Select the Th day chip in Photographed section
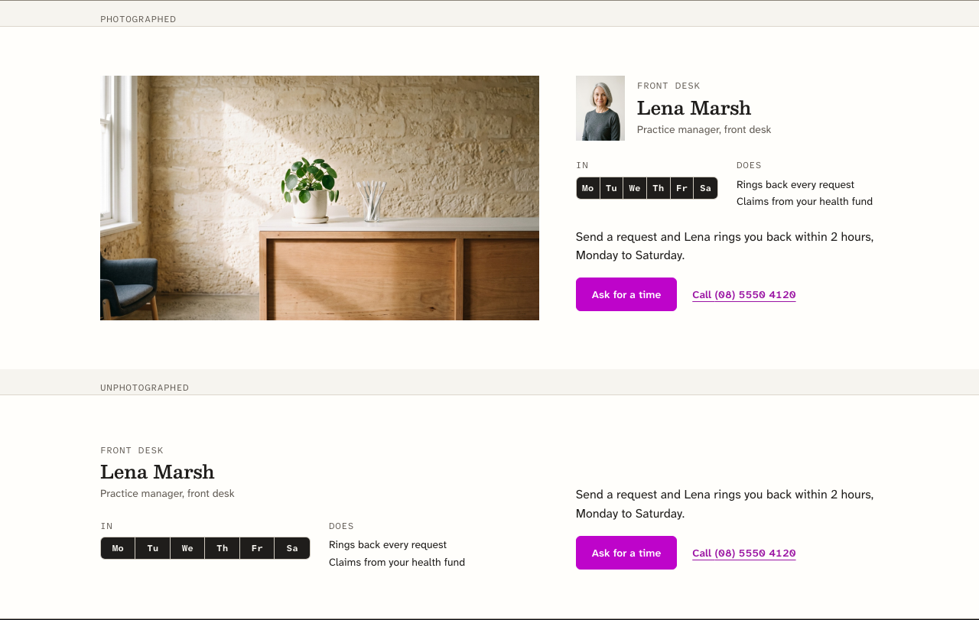 point(659,188)
